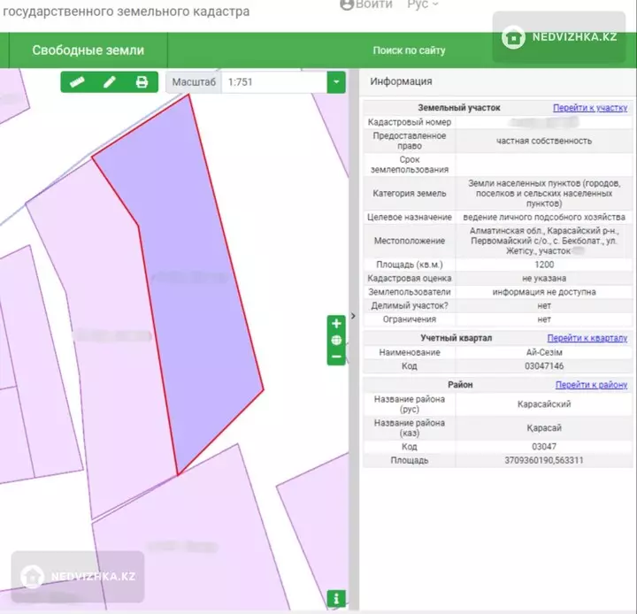Click the user account icon
637x614 pixels.
347,4
